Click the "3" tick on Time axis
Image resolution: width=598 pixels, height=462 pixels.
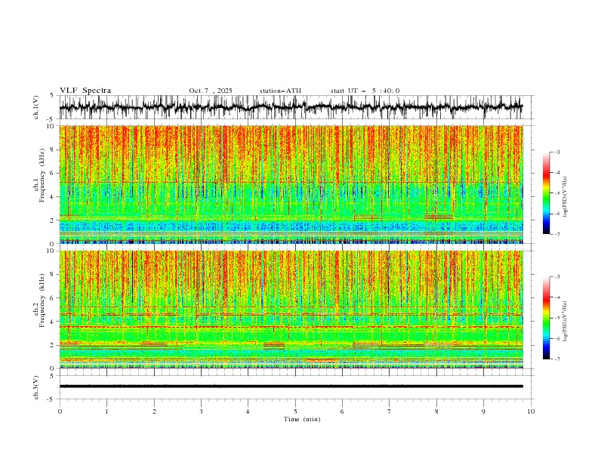point(201,411)
